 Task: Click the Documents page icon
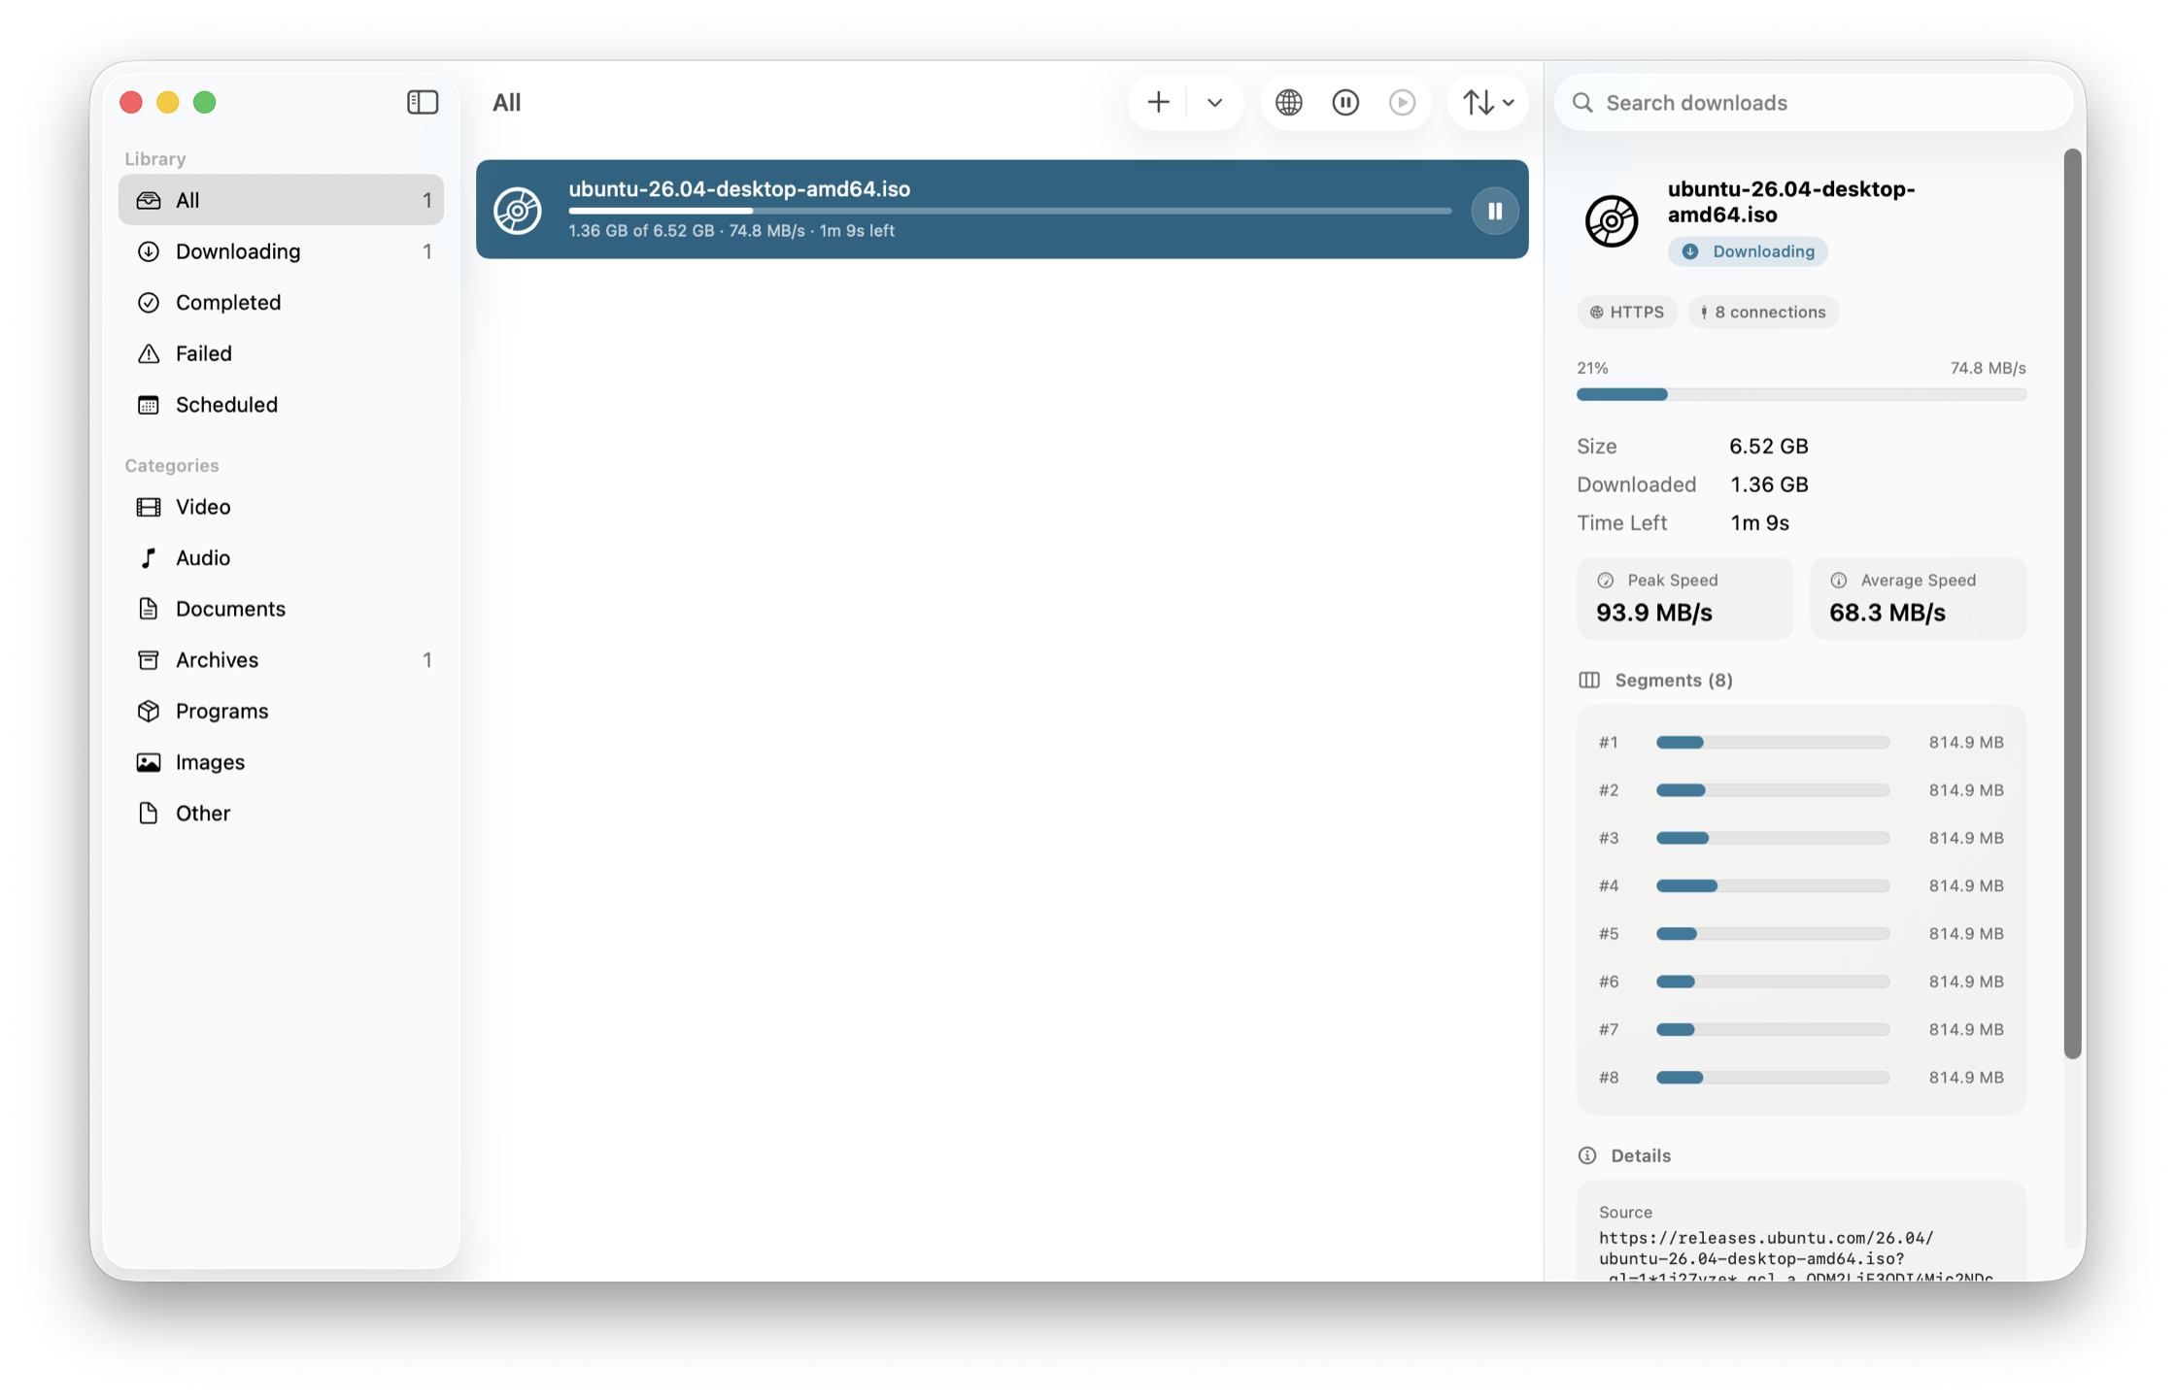[x=149, y=609]
